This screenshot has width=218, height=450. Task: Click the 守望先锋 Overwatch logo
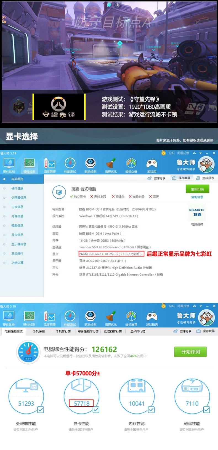(59, 106)
